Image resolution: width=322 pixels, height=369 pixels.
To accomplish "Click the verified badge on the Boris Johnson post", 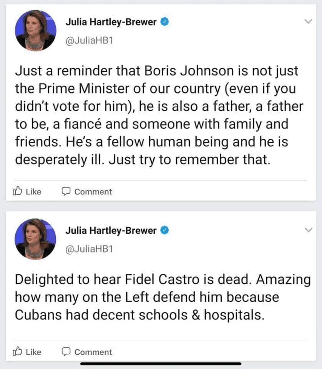I will click(x=165, y=22).
